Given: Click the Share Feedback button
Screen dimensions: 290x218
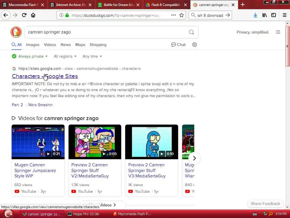Looking at the screenshot, I should 265,204.
